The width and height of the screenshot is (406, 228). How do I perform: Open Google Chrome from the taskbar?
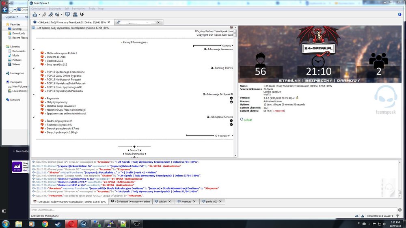click(x=45, y=224)
